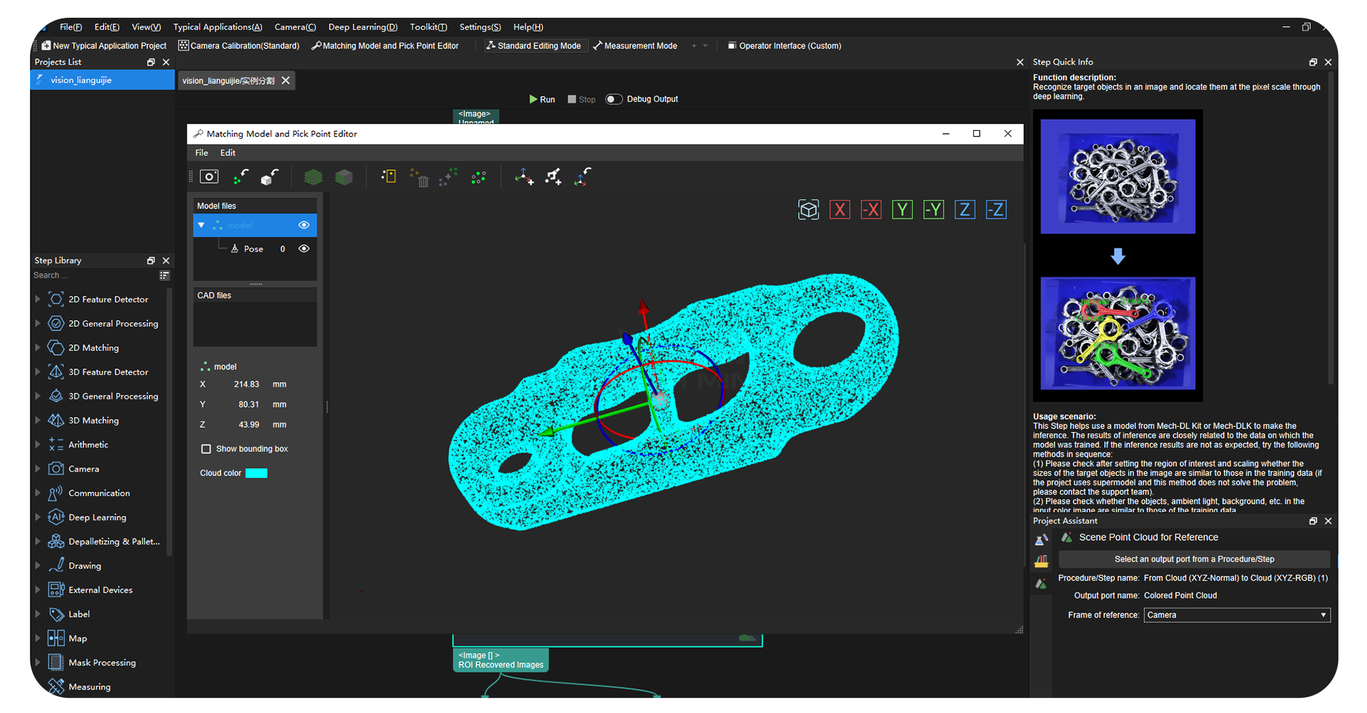This screenshot has width=1367, height=713.
Task: Click the add pick point axis icon
Action: (524, 177)
